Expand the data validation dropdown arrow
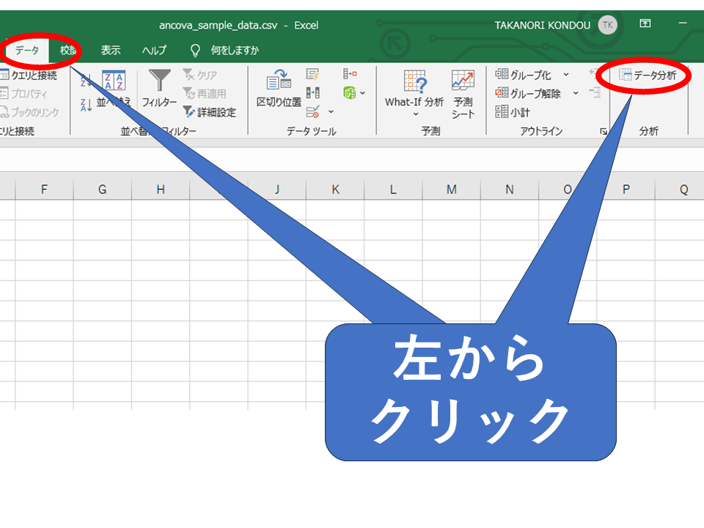 pos(331,112)
